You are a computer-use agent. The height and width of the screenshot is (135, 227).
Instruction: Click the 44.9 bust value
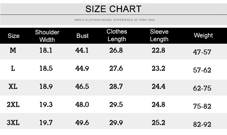pos(82,68)
